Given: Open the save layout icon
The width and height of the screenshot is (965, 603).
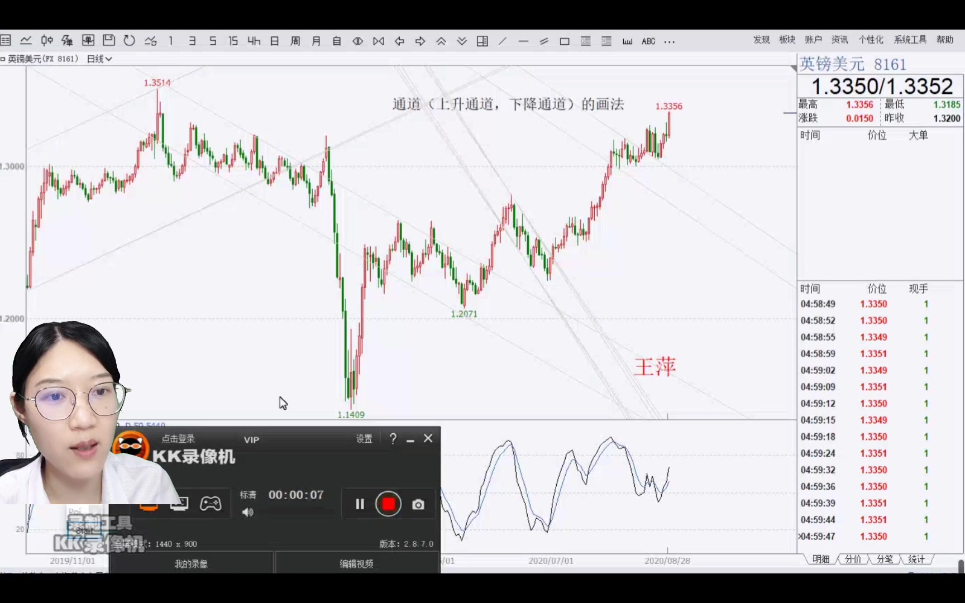Looking at the screenshot, I should click(x=109, y=40).
